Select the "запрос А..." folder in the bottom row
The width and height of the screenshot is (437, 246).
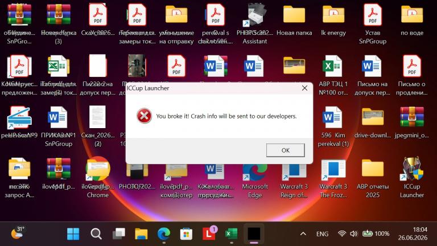tap(19, 178)
